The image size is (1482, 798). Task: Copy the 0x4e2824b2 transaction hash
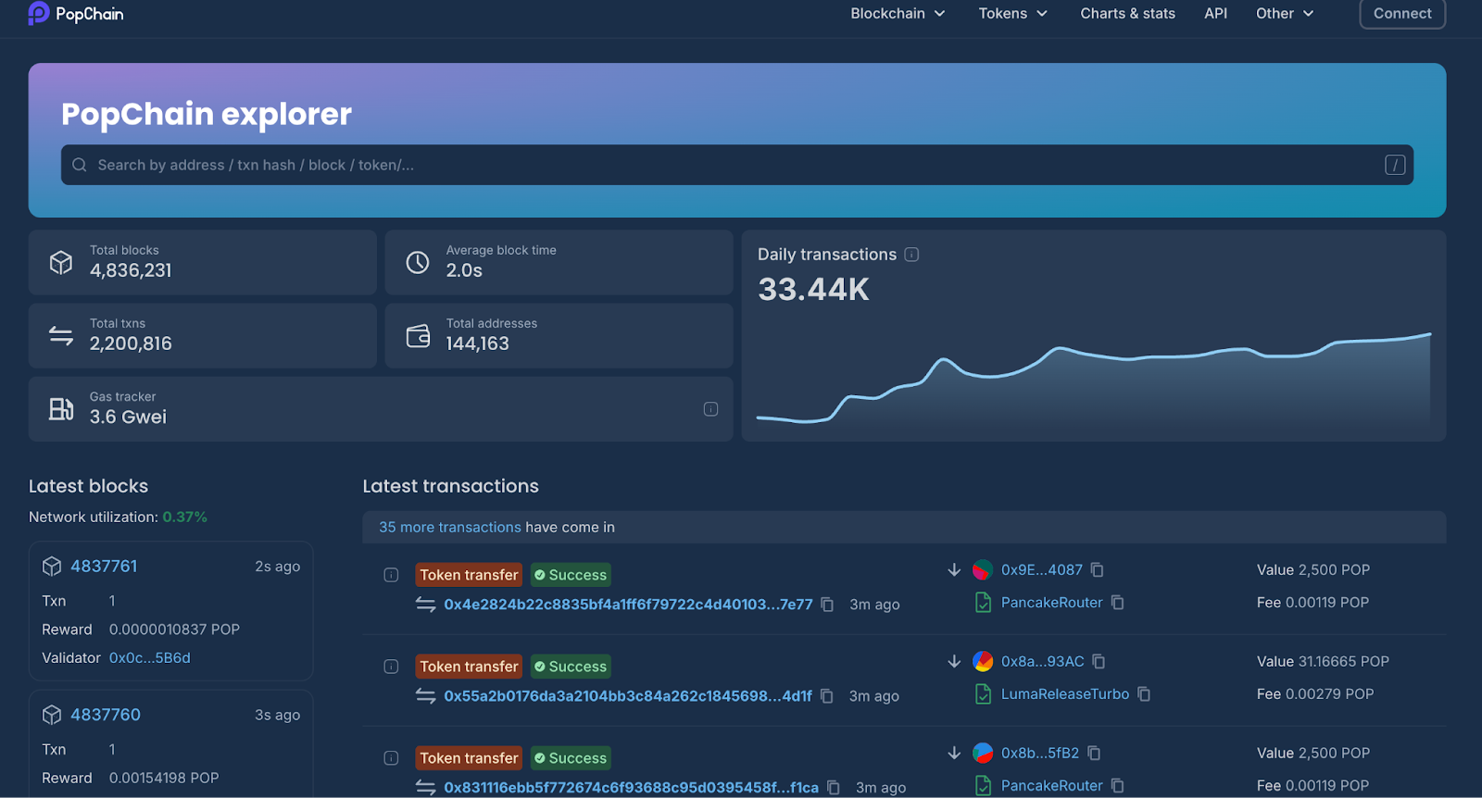pos(827,605)
